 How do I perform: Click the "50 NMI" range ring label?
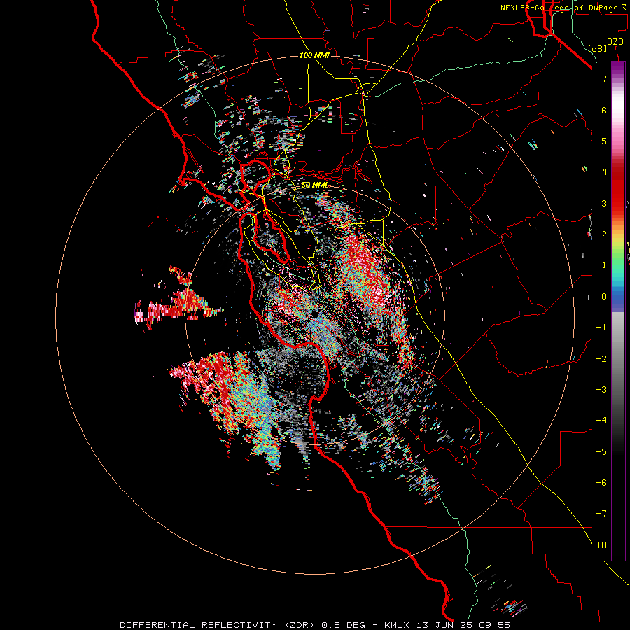tap(314, 185)
